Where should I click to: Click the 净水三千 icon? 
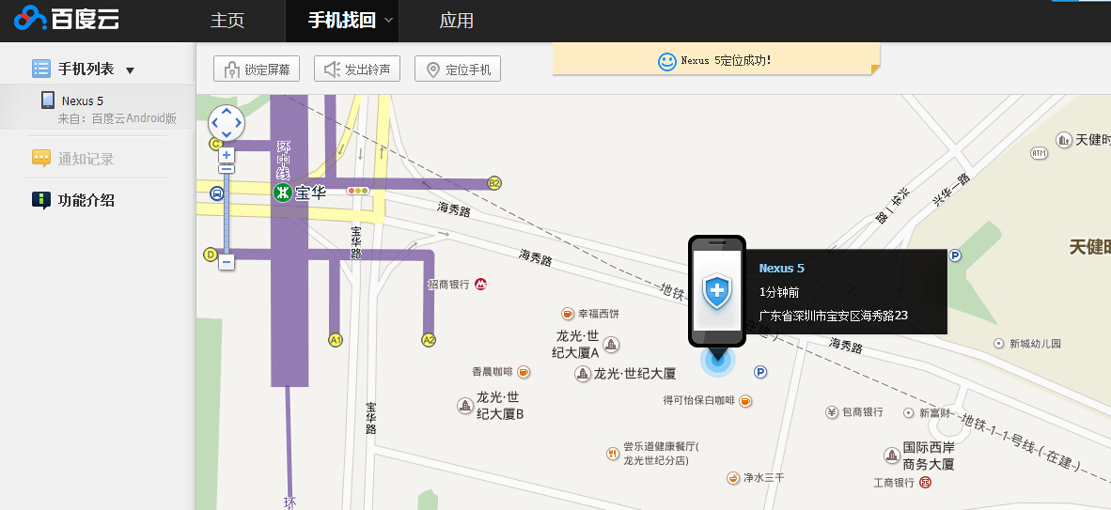[733, 478]
